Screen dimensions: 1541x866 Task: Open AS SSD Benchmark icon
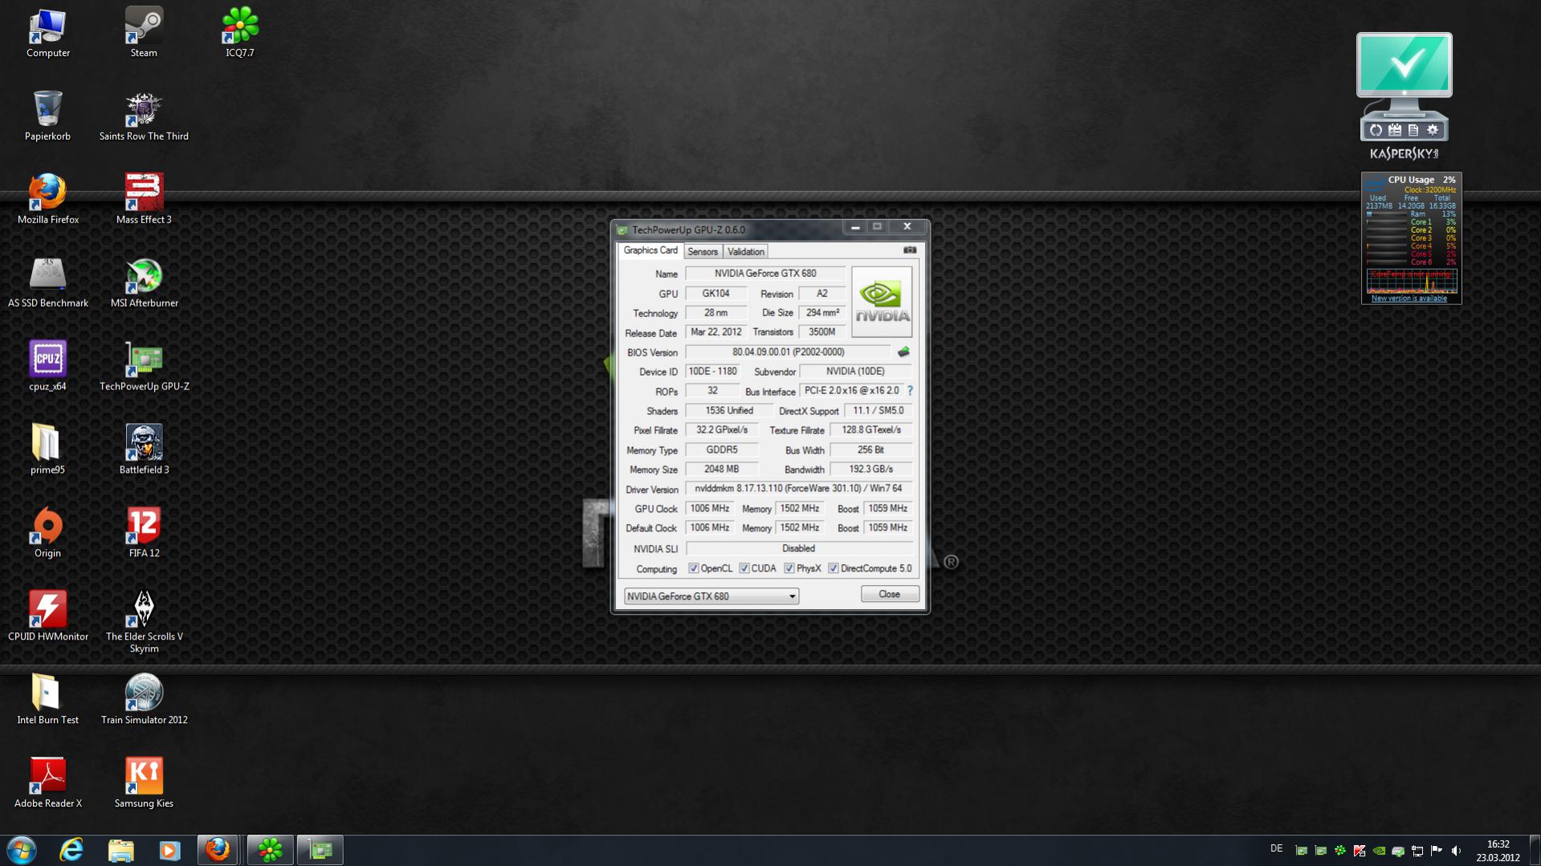[x=47, y=283]
